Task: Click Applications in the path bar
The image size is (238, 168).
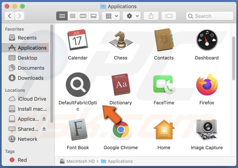Action: pyautogui.click(x=117, y=161)
